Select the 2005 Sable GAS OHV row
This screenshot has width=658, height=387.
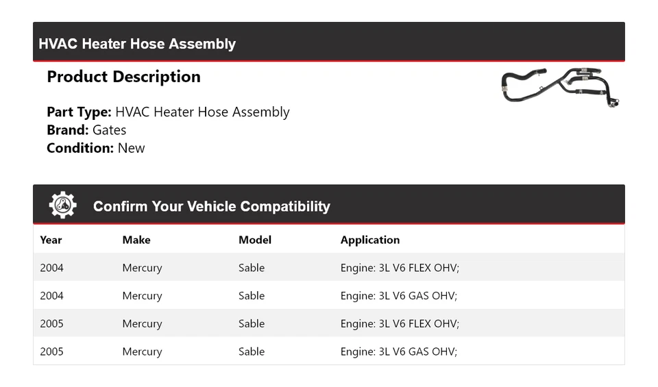pyautogui.click(x=329, y=351)
